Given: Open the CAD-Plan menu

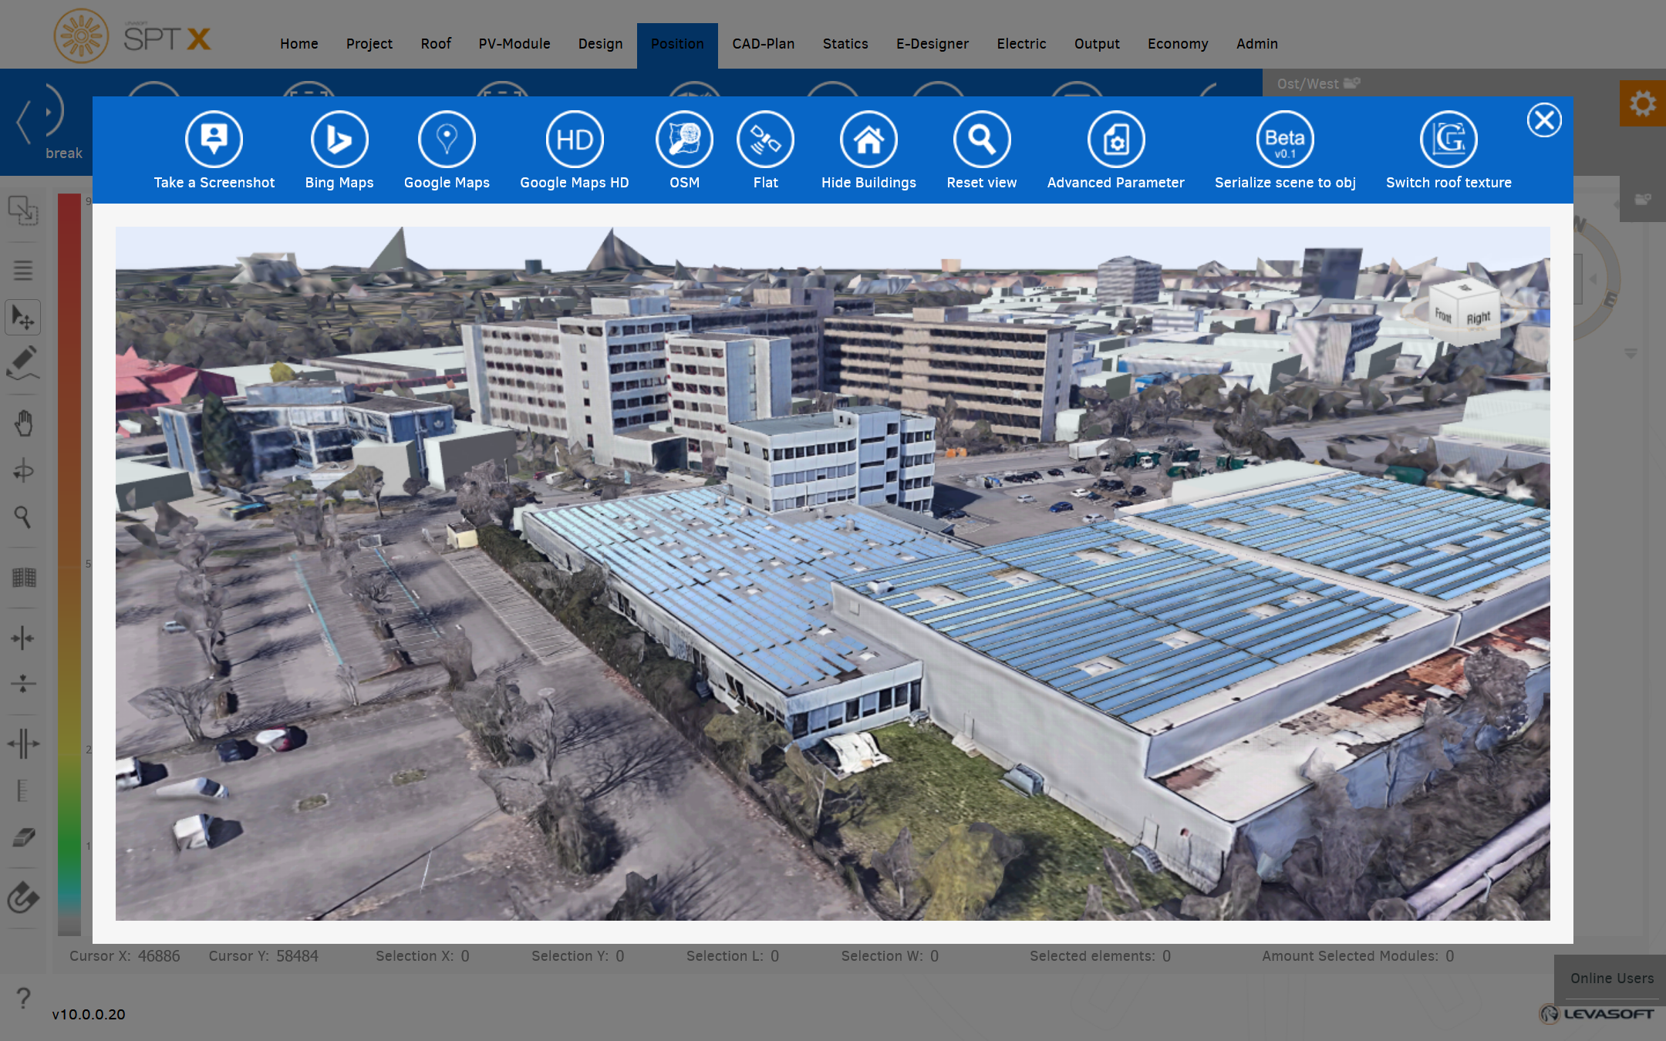Looking at the screenshot, I should 763,44.
